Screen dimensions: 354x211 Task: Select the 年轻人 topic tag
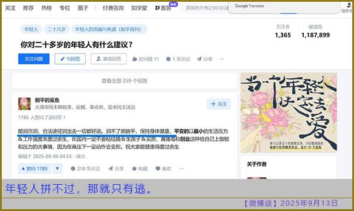coord(31,29)
